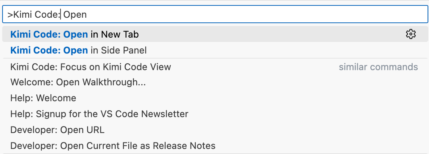Click blue "Kimi Code: Open" in New Tab row
The height and width of the screenshot is (154, 429).
click(49, 34)
